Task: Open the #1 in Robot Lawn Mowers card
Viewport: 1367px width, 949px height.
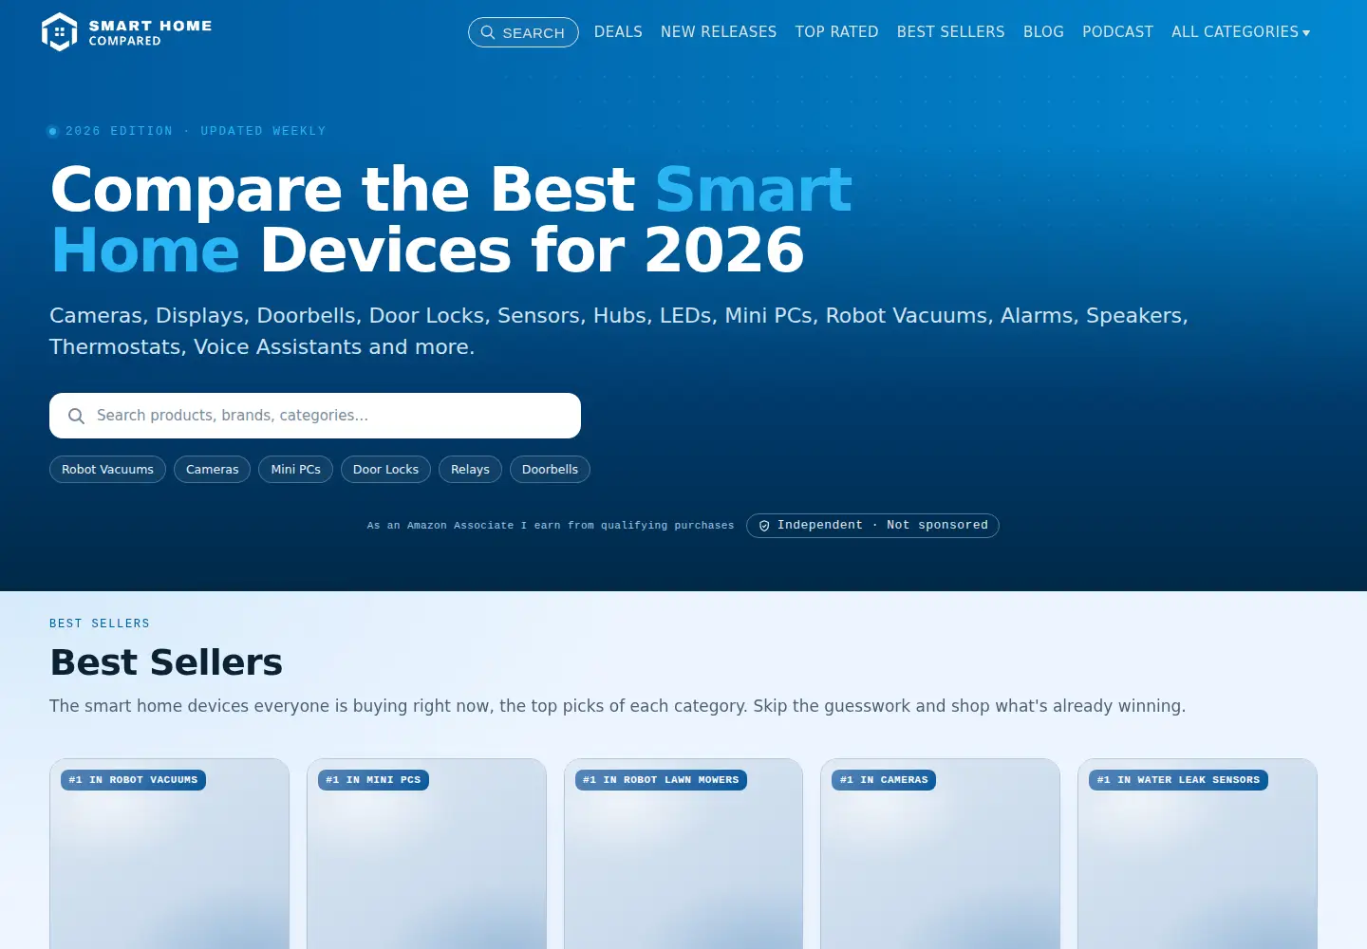Action: 683,853
